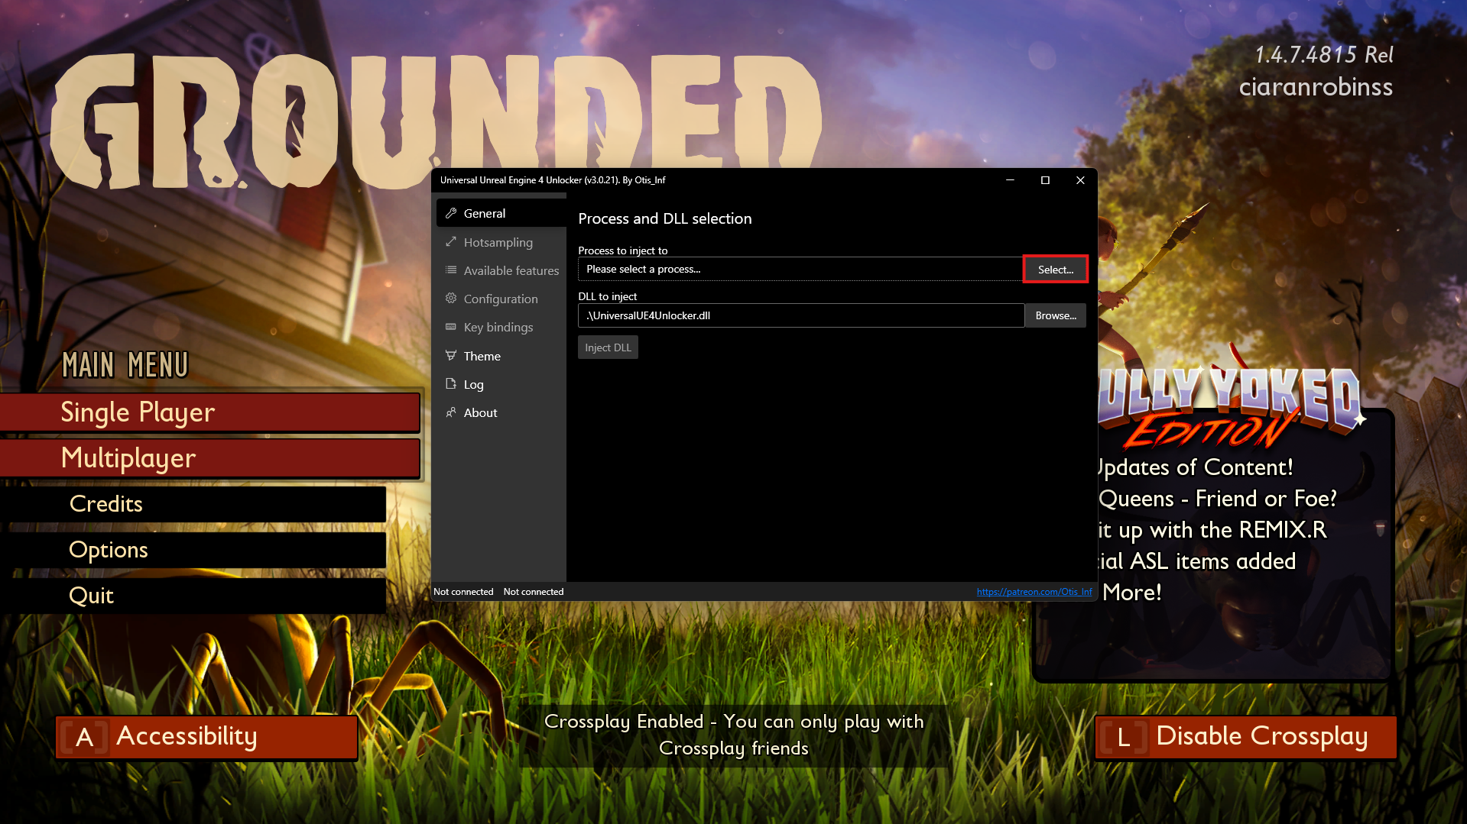Click the DLL to inject path field
This screenshot has height=824, width=1467.
pyautogui.click(x=801, y=315)
